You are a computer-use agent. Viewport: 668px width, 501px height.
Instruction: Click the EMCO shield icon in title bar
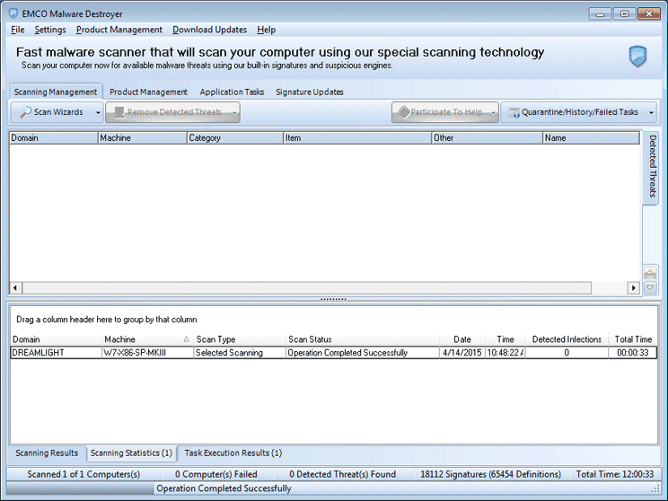13,13
